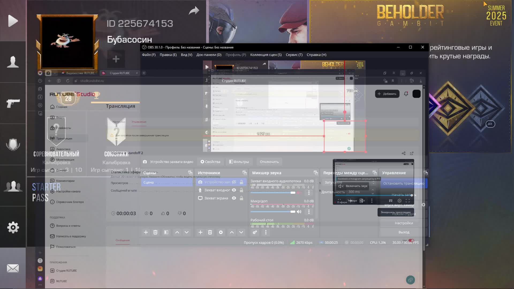Screen dimensions: 514x289
Task: Open Настройки in Управление panel
Action: tap(404, 223)
